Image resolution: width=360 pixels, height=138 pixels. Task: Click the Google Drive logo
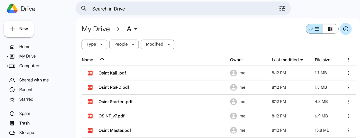[12, 9]
